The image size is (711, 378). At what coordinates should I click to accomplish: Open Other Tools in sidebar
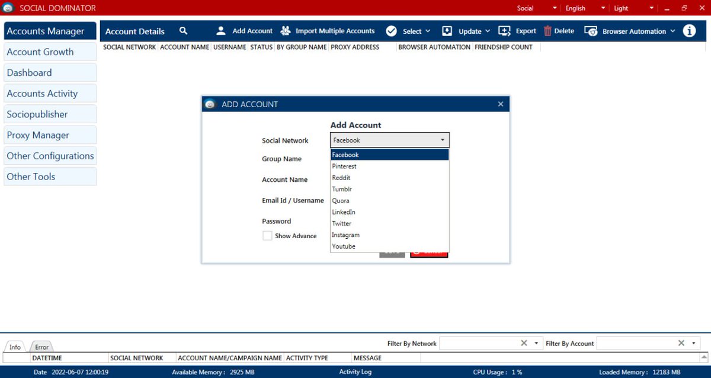[50, 176]
